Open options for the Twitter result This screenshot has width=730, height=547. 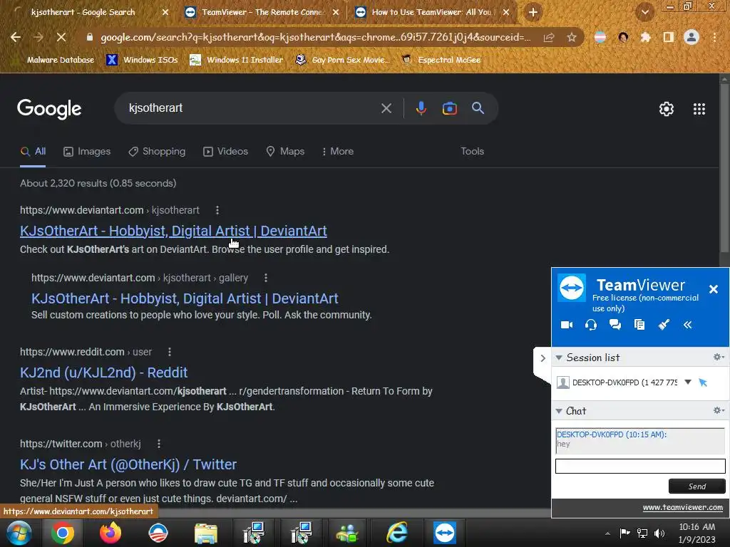(x=159, y=444)
